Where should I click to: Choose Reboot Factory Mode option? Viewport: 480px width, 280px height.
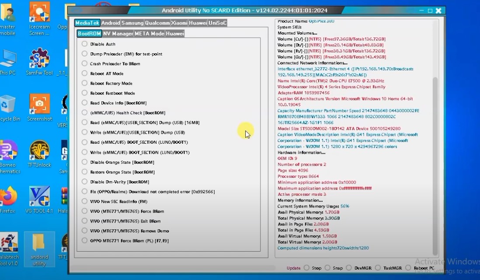pyautogui.click(x=84, y=83)
